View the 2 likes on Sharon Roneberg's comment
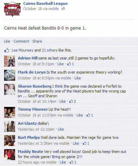The width and height of the screenshot is (138, 166). point(72,101)
